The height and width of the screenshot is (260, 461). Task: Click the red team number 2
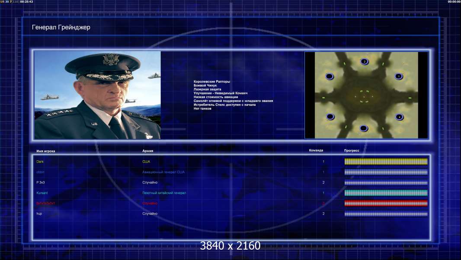[323, 203]
